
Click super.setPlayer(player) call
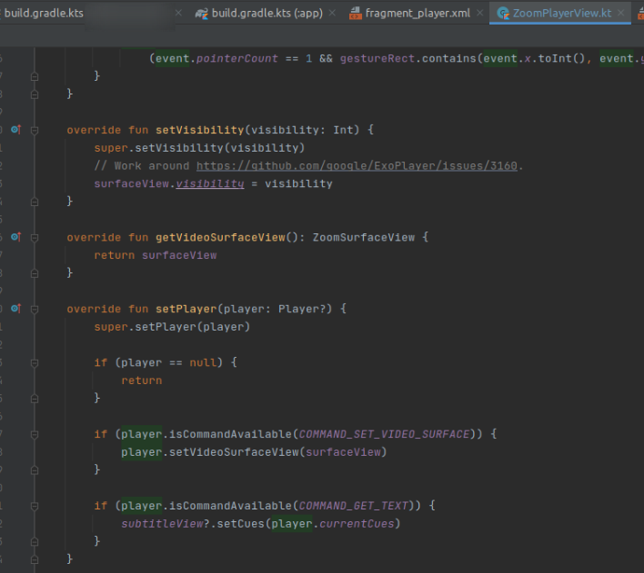172,327
